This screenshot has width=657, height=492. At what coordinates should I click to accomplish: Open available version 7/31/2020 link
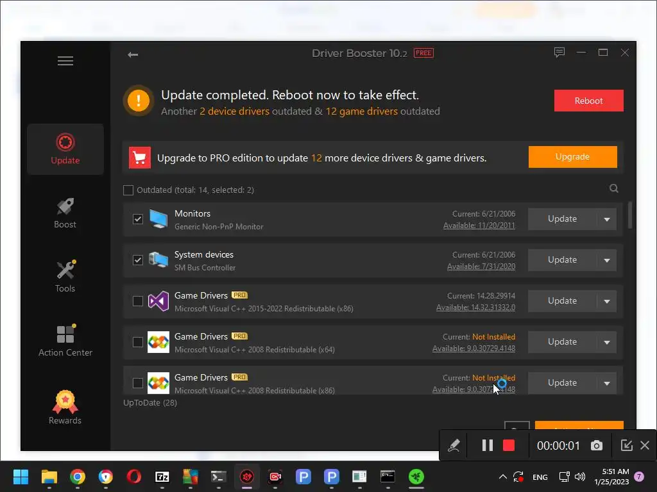[x=481, y=266]
